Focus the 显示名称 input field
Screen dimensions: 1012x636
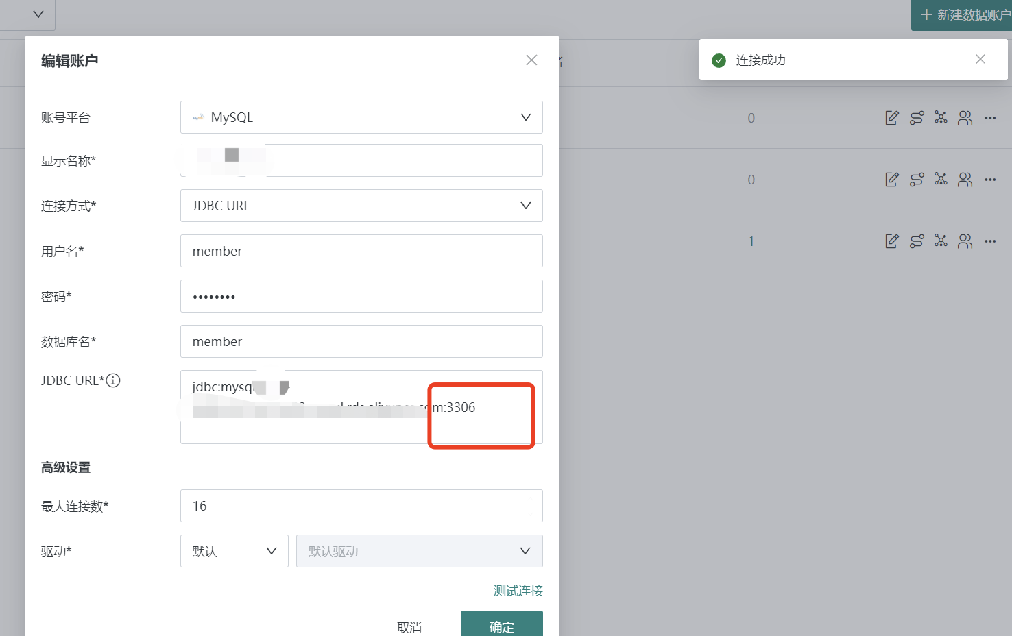click(361, 160)
